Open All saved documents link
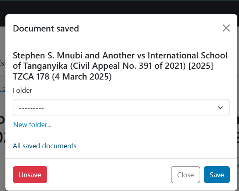Viewport: 239px width, 191px height. pos(44,146)
